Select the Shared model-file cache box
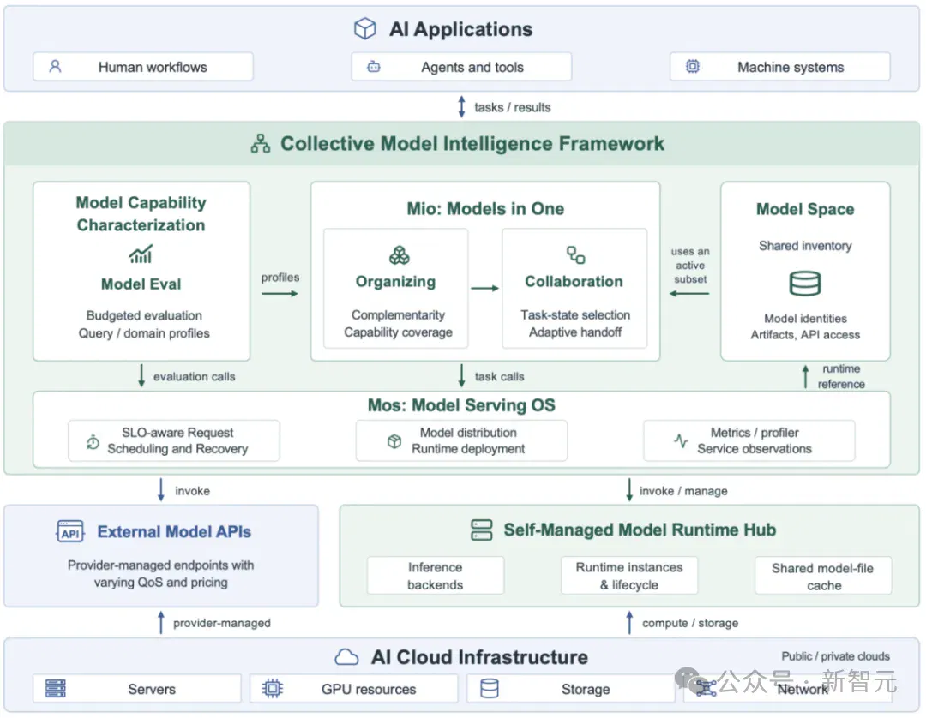The image size is (926, 718). click(823, 576)
